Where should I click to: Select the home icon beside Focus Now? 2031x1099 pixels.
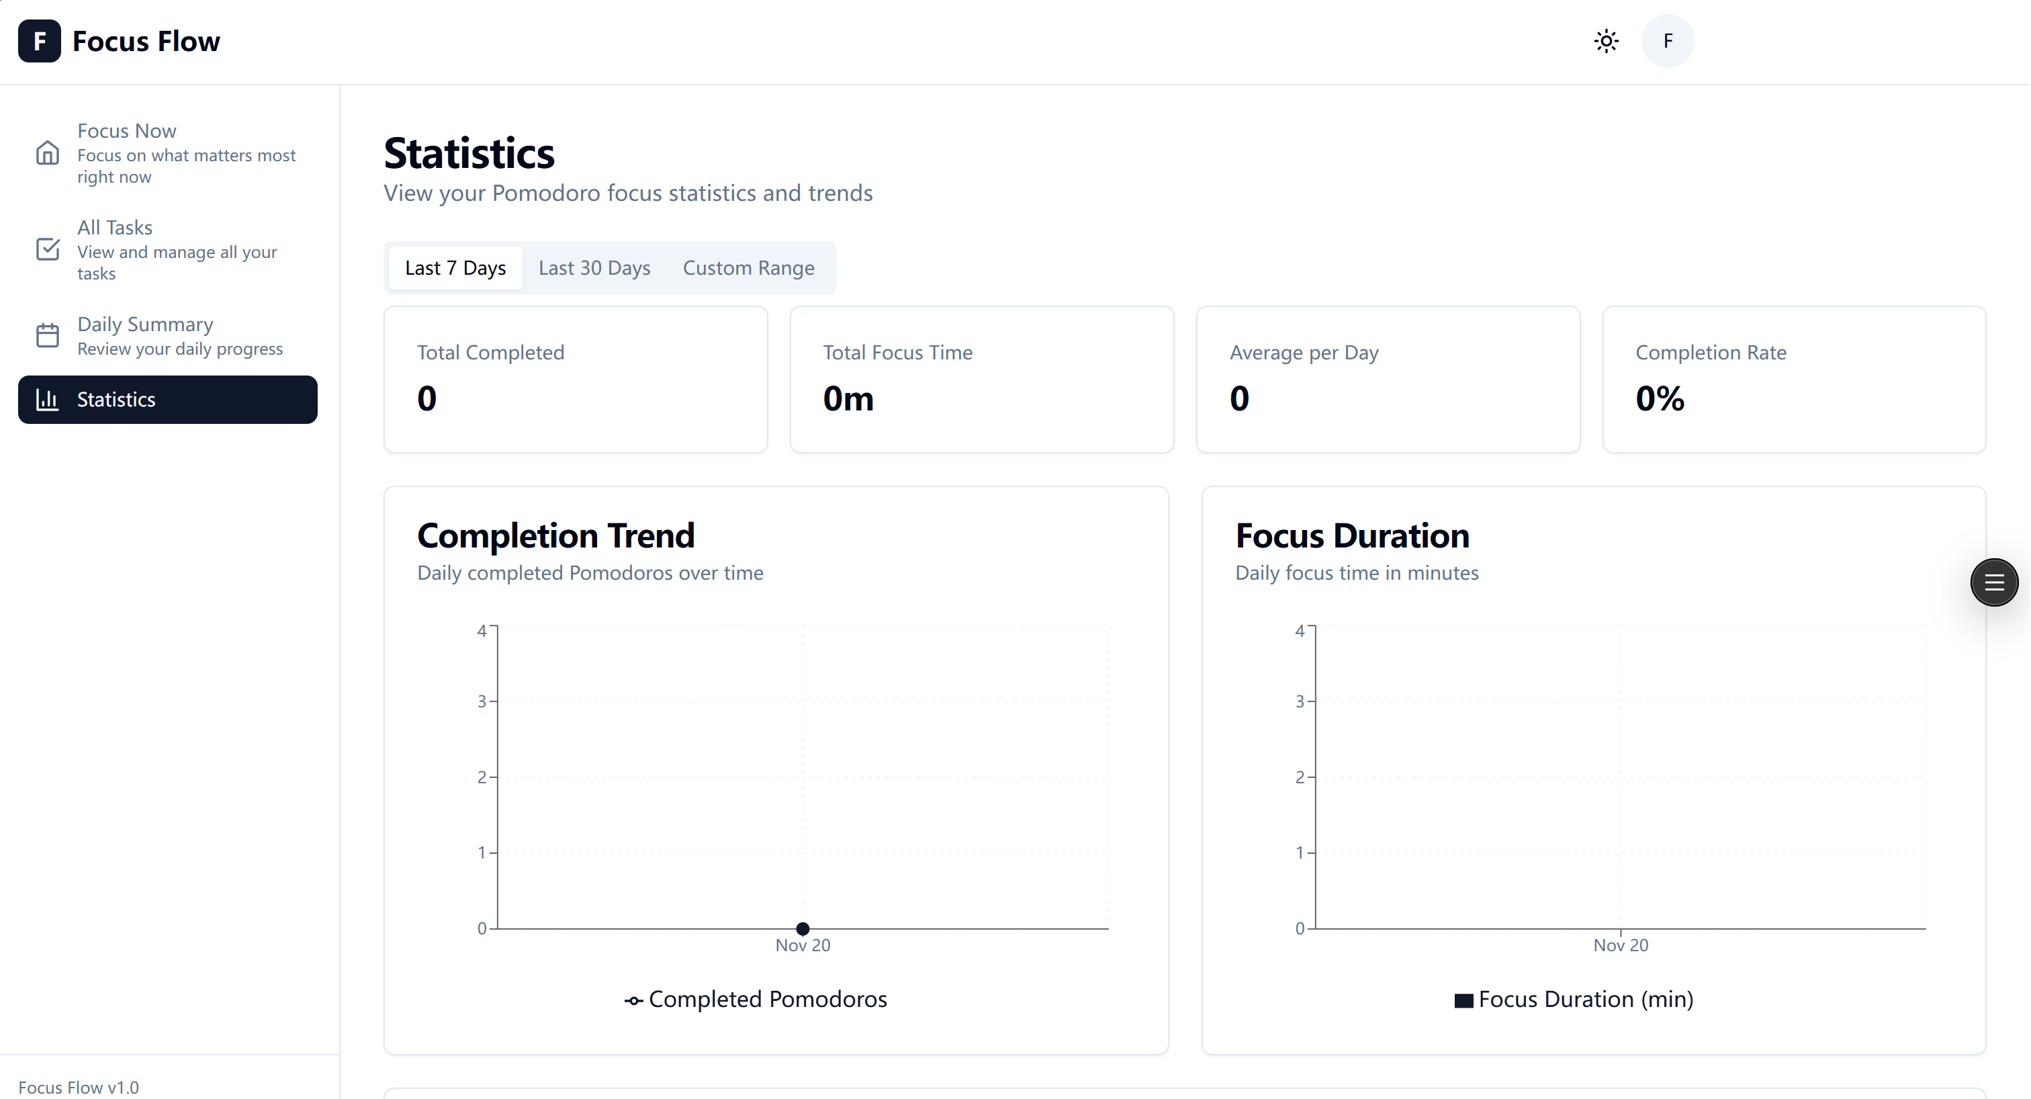[x=47, y=152]
